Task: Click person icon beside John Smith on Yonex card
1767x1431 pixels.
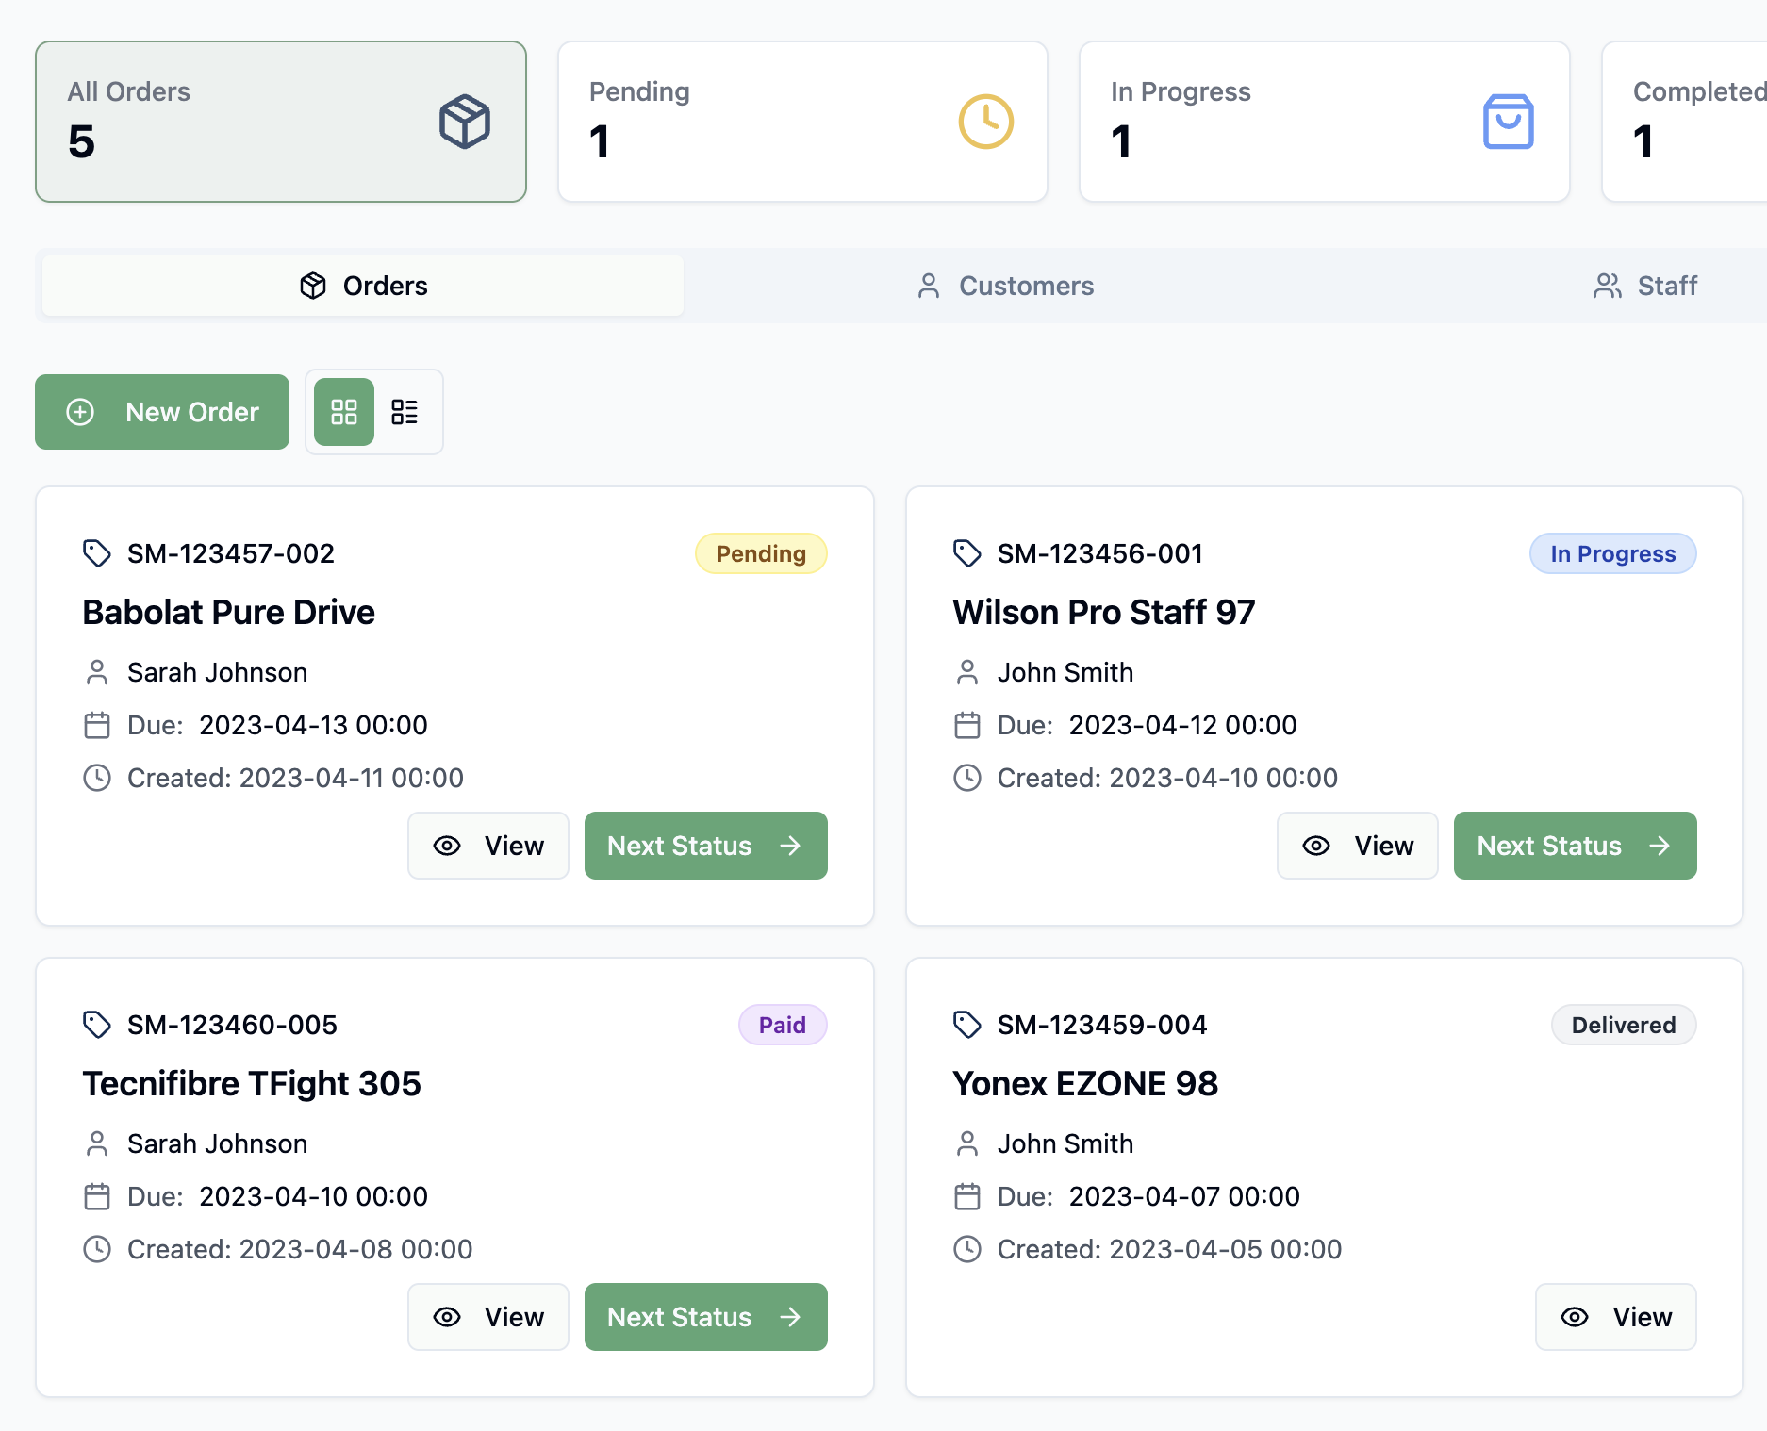Action: pos(967,1143)
